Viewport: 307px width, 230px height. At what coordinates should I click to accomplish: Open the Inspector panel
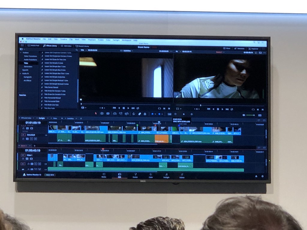point(253,49)
